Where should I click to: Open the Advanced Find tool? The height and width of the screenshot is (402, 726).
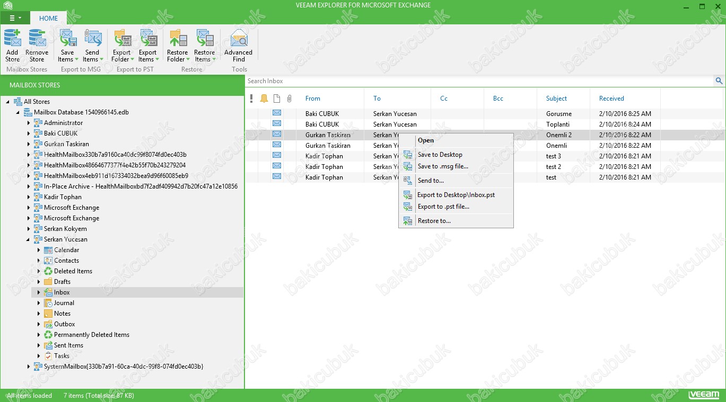[239, 46]
